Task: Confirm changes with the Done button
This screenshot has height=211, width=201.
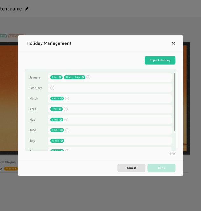Action: click(x=161, y=168)
